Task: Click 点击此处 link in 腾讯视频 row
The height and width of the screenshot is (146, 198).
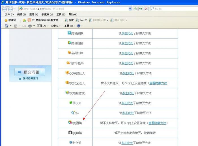Action: point(127,43)
